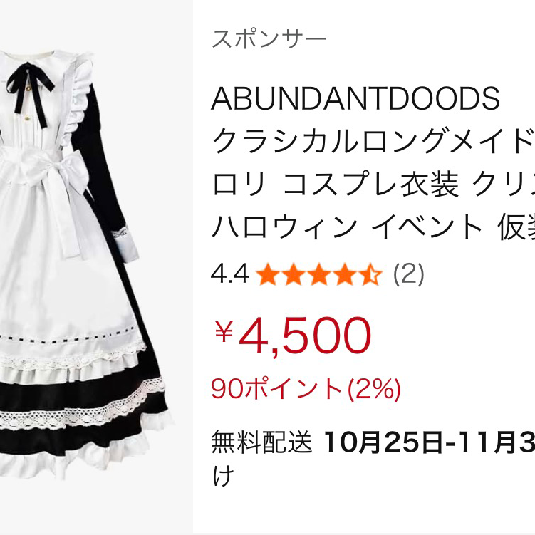Click the third orange rating star
This screenshot has width=535, height=535.
(x=319, y=274)
